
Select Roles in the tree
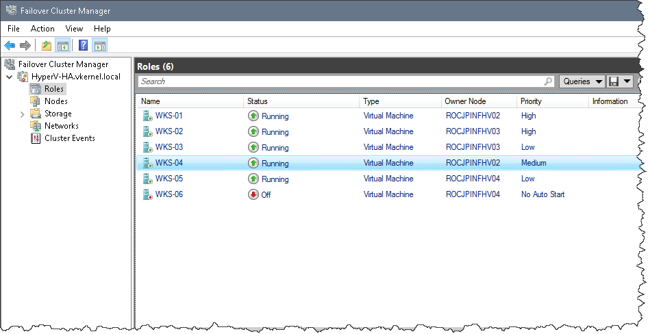(x=53, y=89)
